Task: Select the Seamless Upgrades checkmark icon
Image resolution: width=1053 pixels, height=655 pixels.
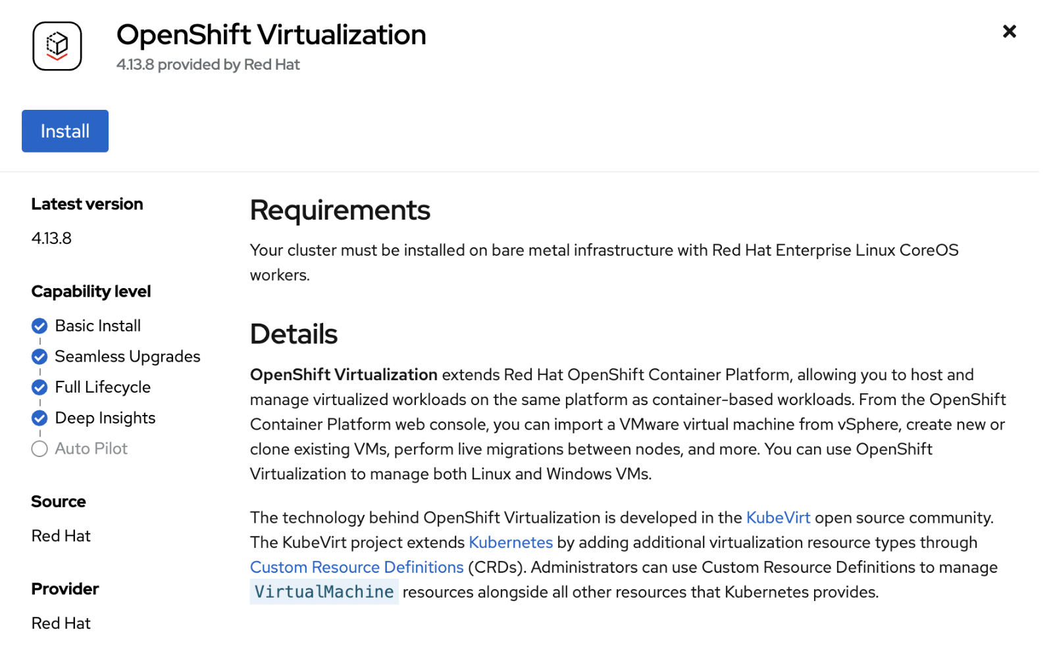Action: 39,356
